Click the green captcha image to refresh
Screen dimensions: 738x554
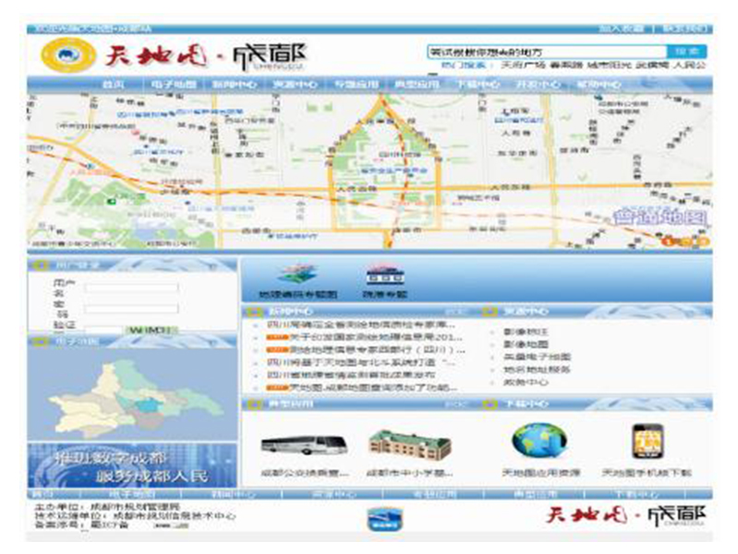coord(150,330)
